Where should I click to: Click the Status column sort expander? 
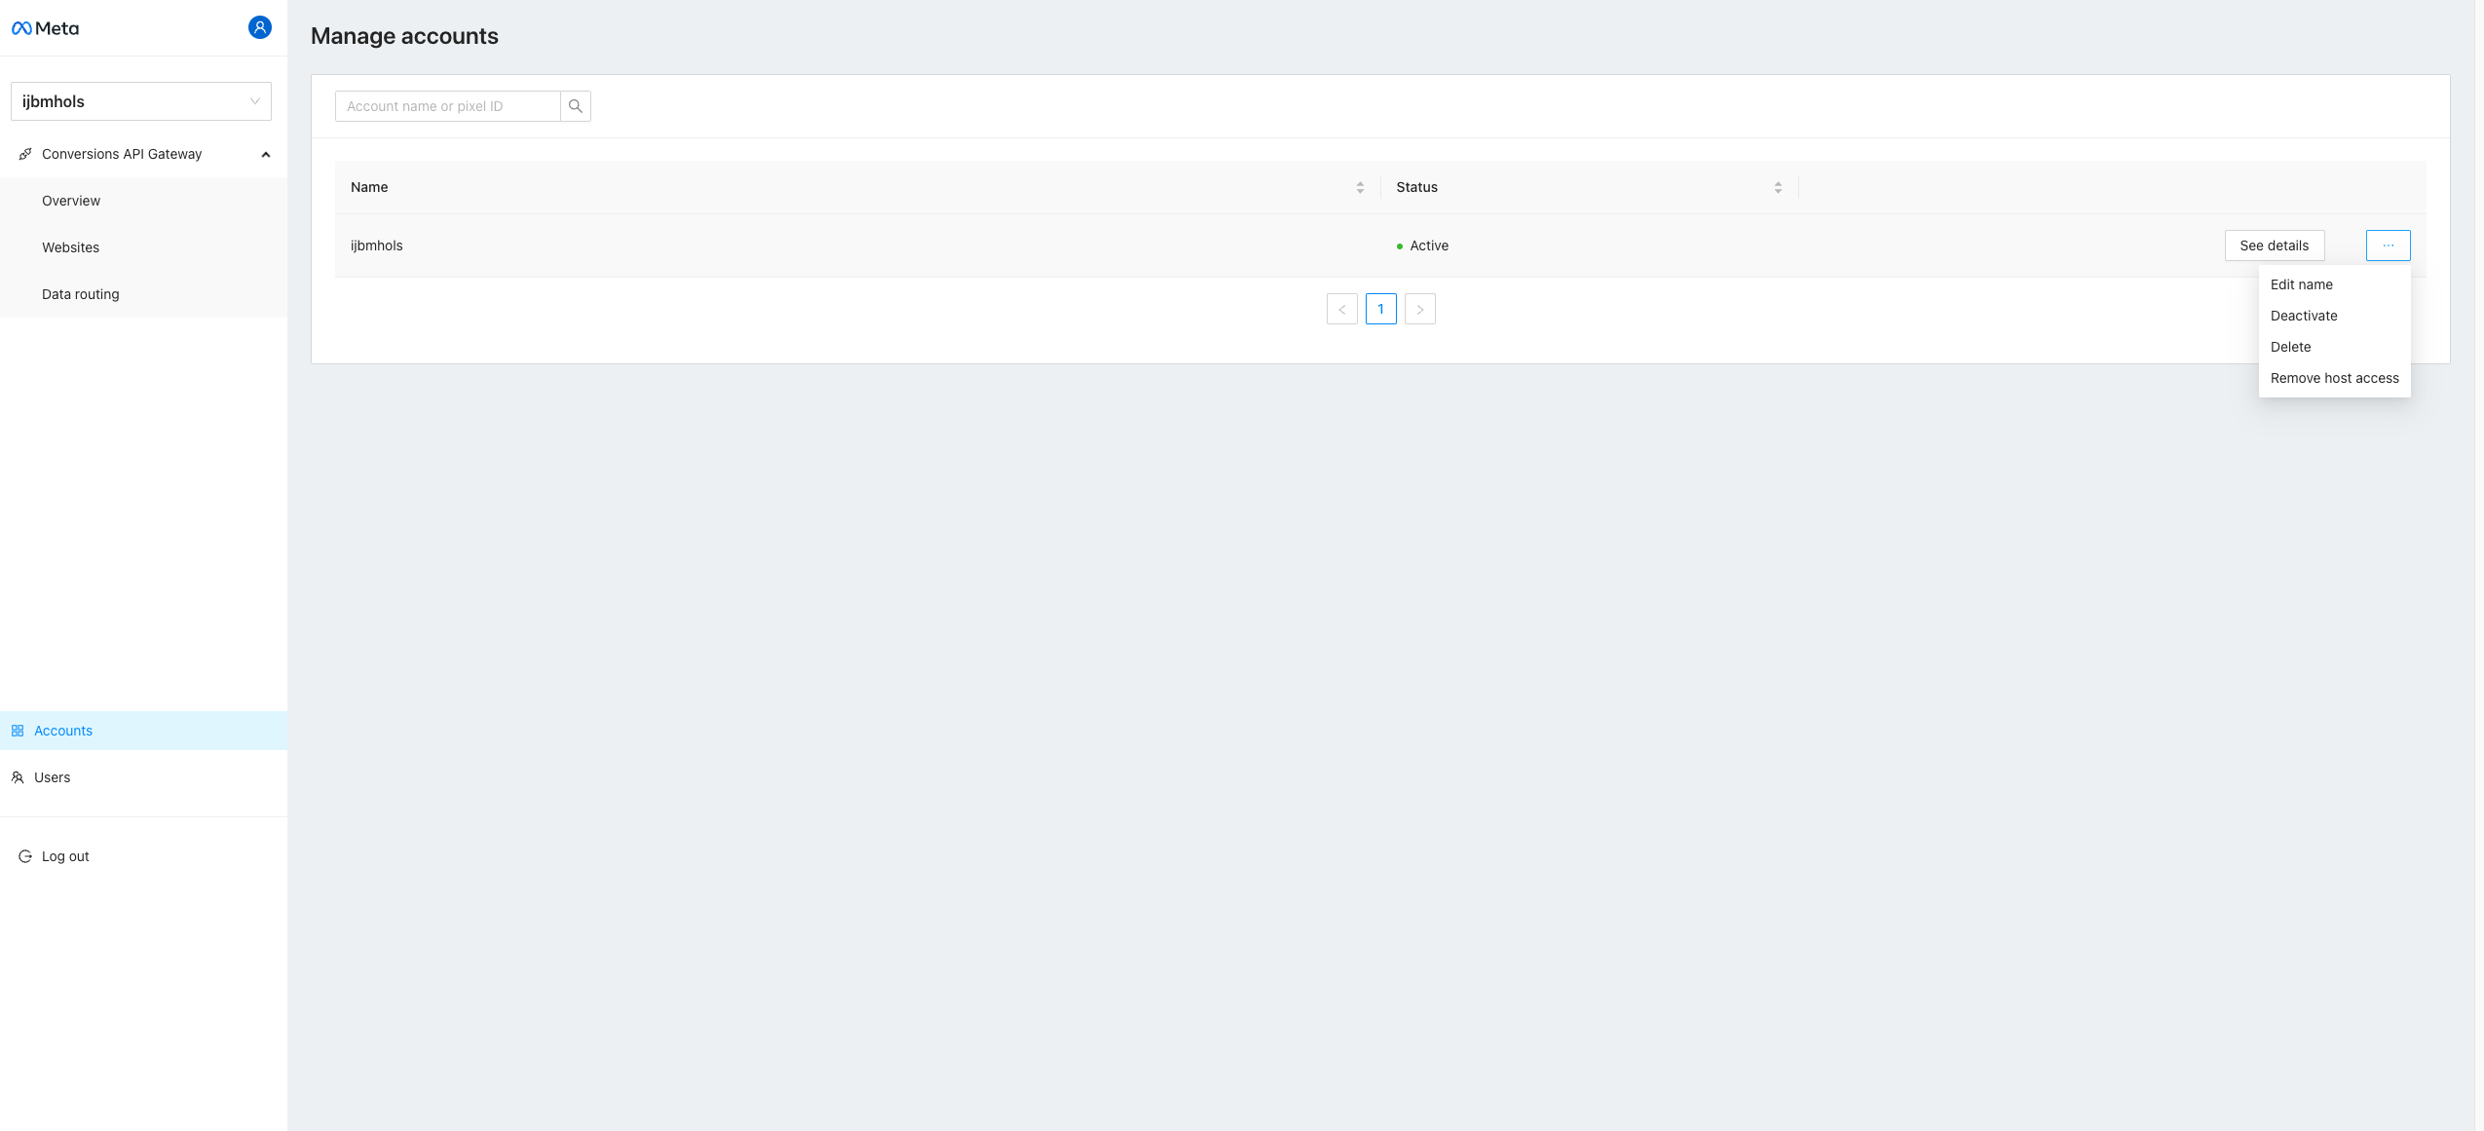click(x=1778, y=187)
